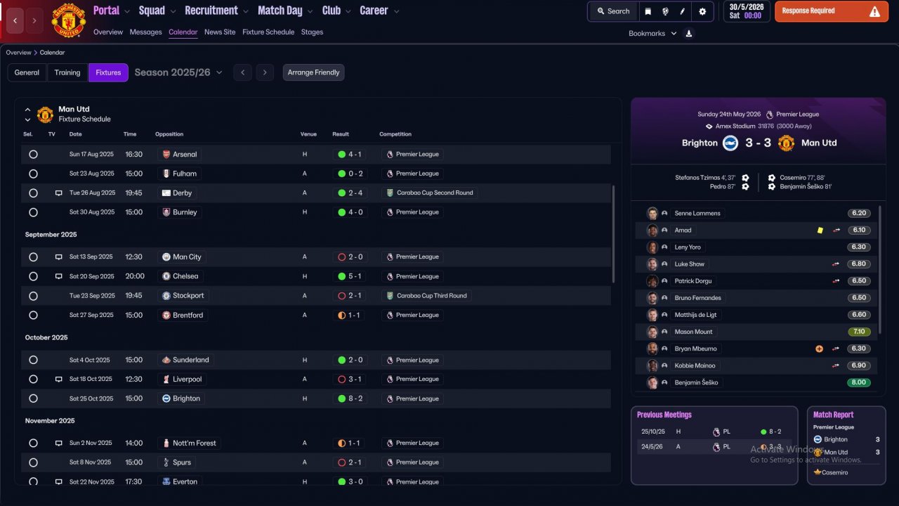Click Amad's yellow card icon

(x=820, y=231)
